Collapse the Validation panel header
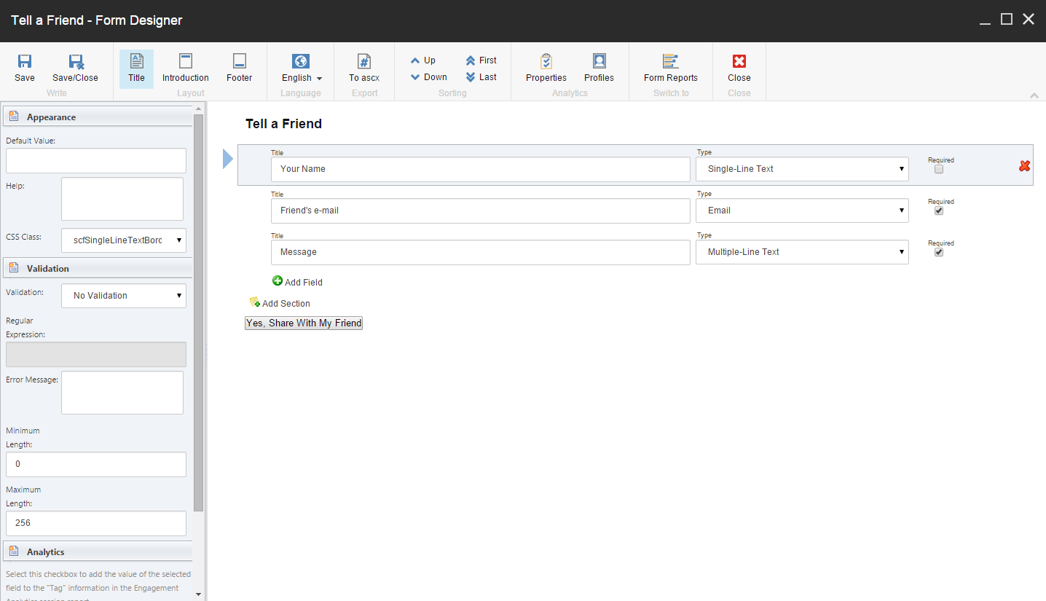Image resolution: width=1046 pixels, height=601 pixels. pos(98,268)
